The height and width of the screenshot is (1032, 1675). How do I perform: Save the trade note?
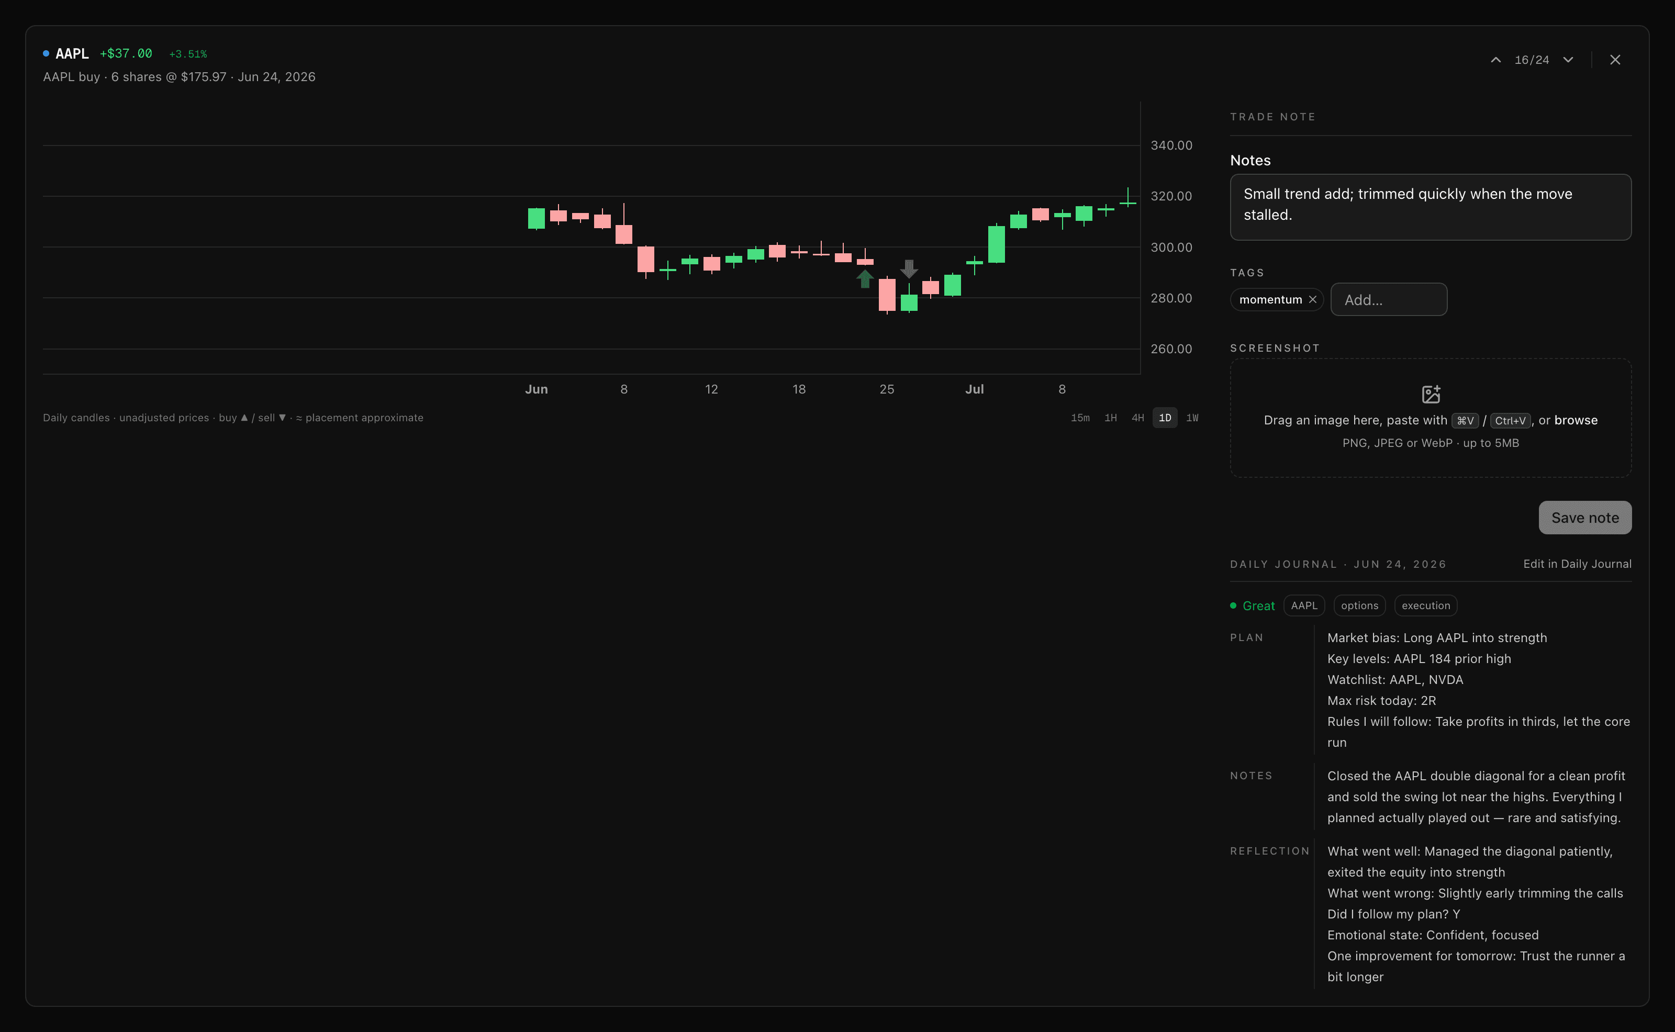coord(1585,518)
